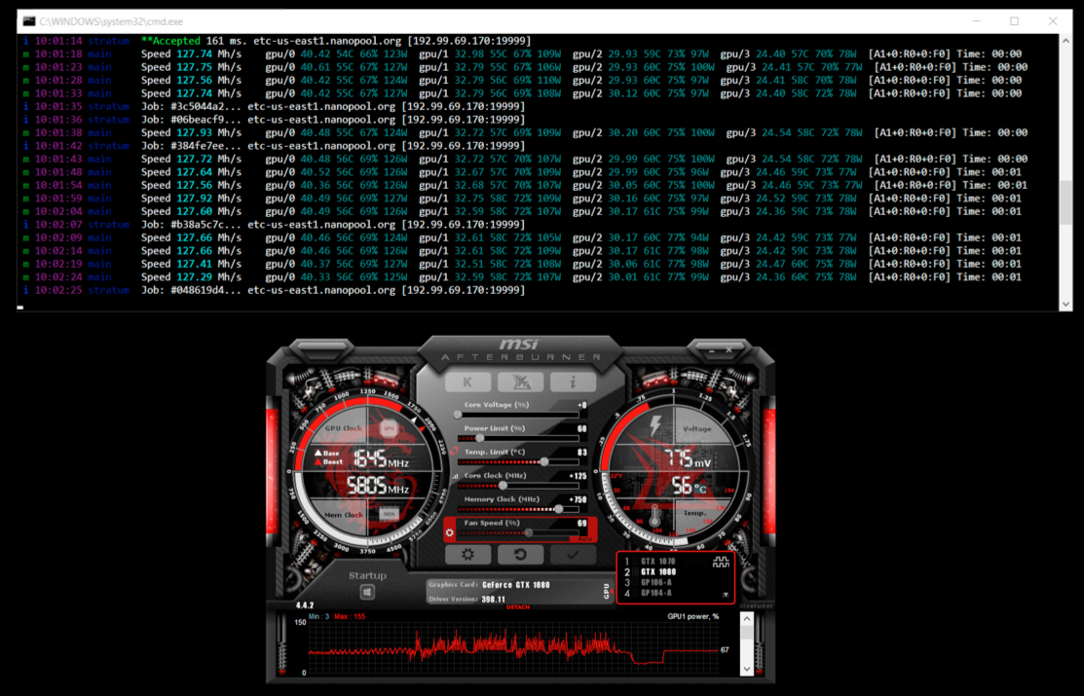Screen dimensions: 1084x696
Task: Select GPU 1 GTX 1070 in the list
Action: coord(657,562)
